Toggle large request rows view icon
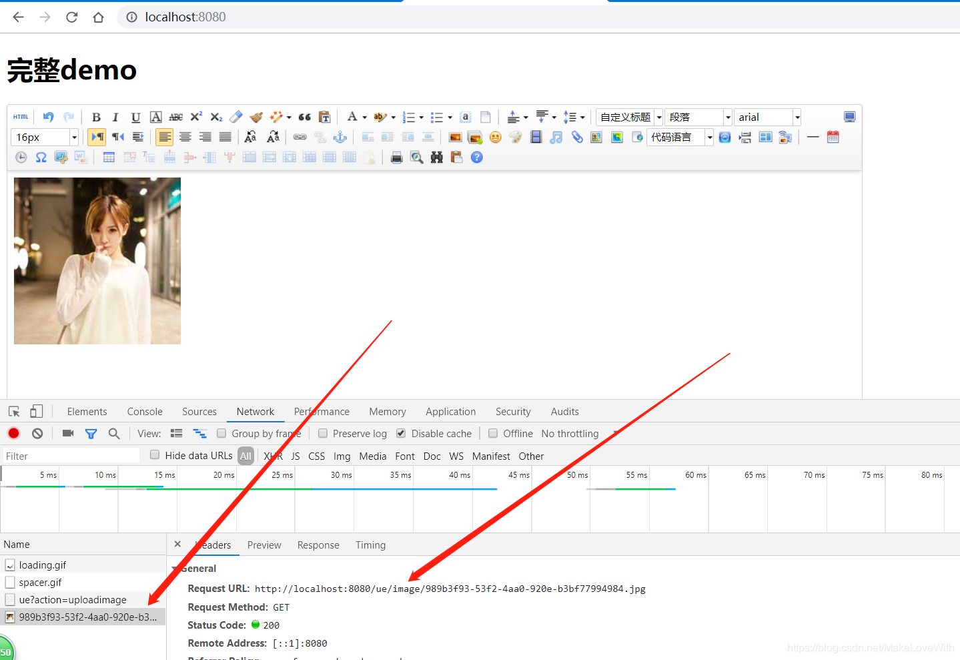Screen dimensions: 960x660 coord(176,433)
